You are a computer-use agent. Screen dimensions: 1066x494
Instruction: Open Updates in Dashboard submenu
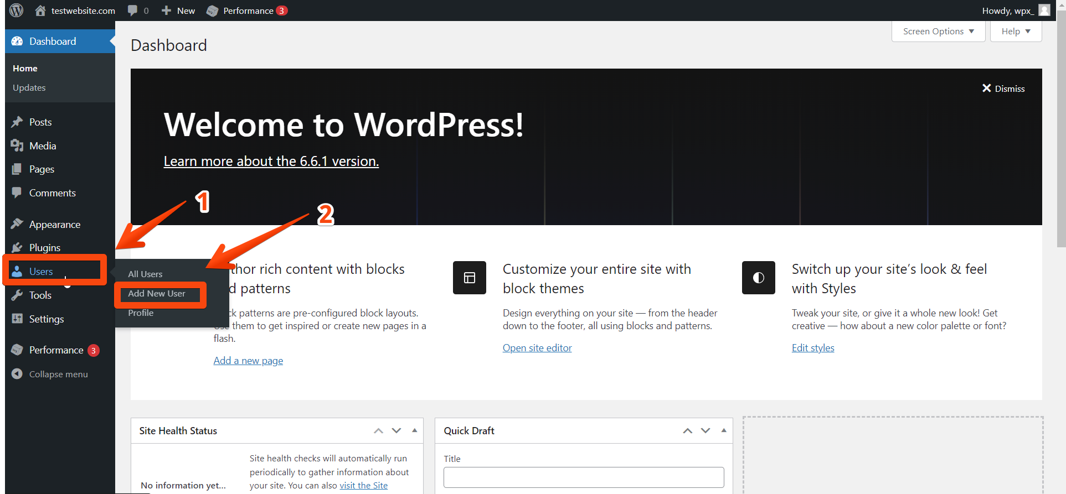(x=29, y=88)
